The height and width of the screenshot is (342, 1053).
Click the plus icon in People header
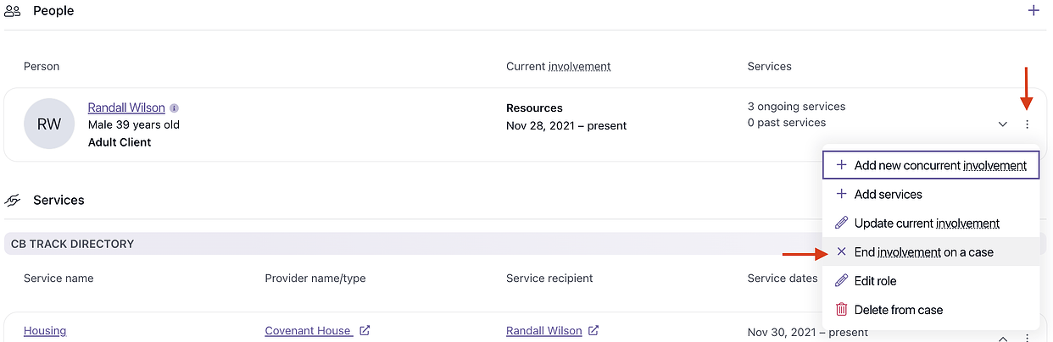(x=1033, y=11)
